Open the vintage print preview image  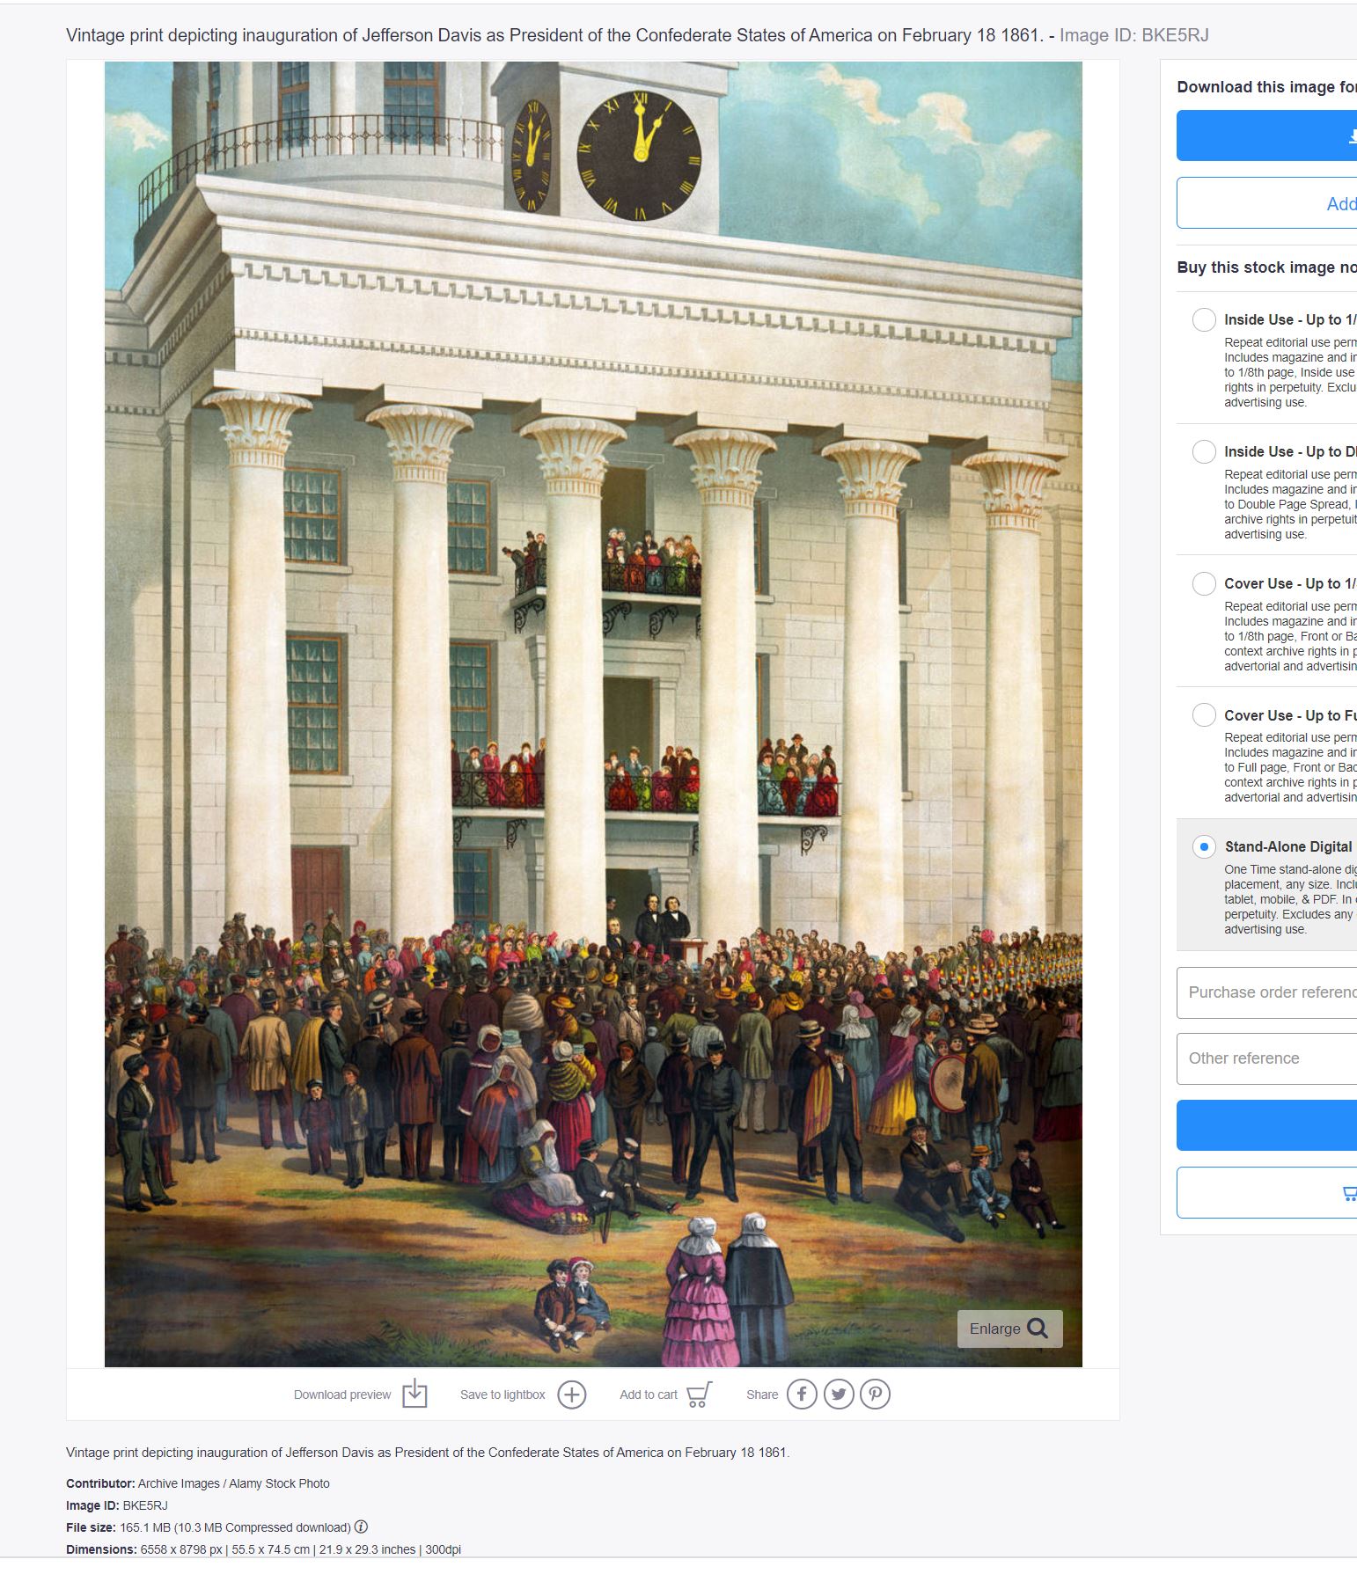[593, 714]
